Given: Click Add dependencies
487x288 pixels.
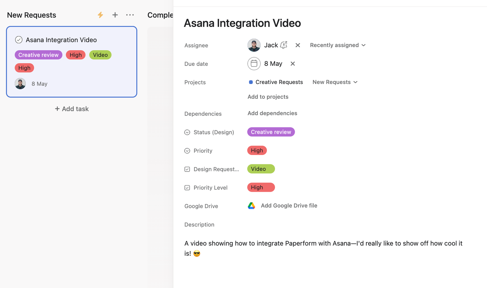Looking at the screenshot, I should coord(272,113).
